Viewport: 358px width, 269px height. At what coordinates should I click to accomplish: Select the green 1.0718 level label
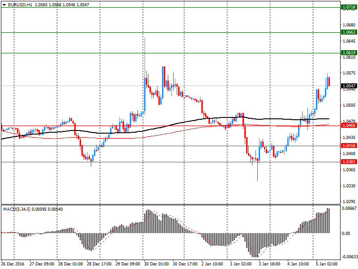coord(349,7)
